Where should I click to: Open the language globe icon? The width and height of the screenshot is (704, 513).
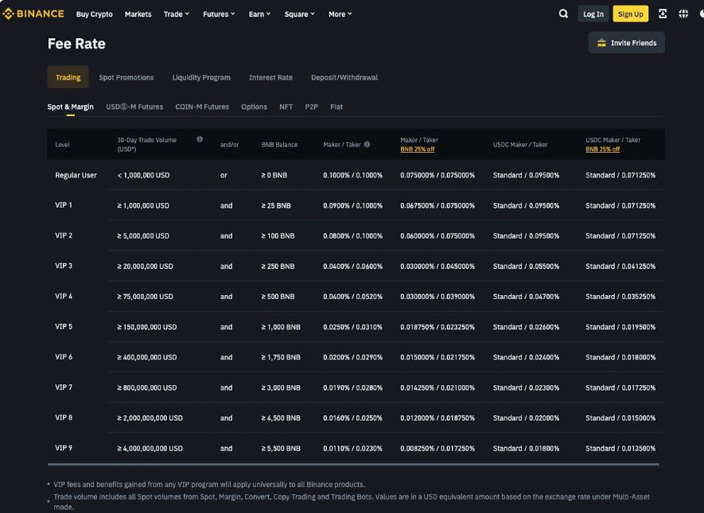coord(683,14)
